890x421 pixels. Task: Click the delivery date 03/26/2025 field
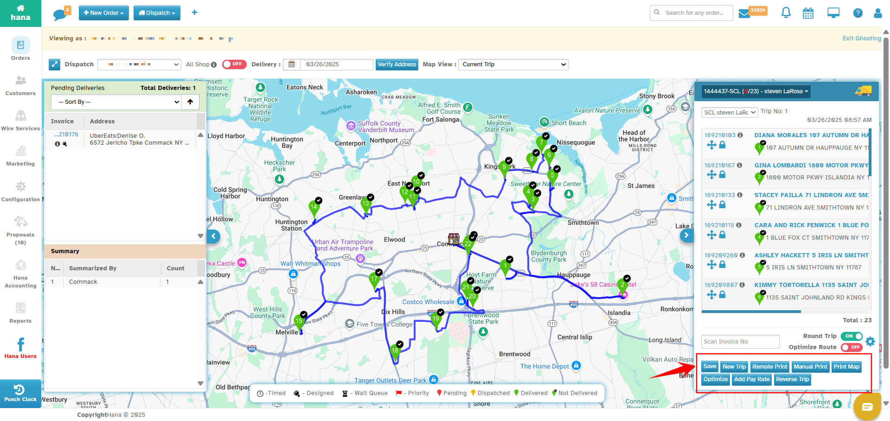[337, 64]
